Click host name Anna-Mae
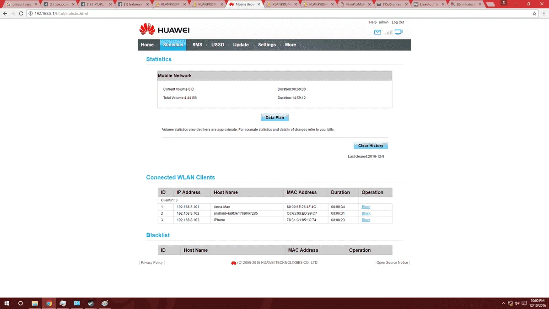This screenshot has width=549, height=309. coord(222,207)
